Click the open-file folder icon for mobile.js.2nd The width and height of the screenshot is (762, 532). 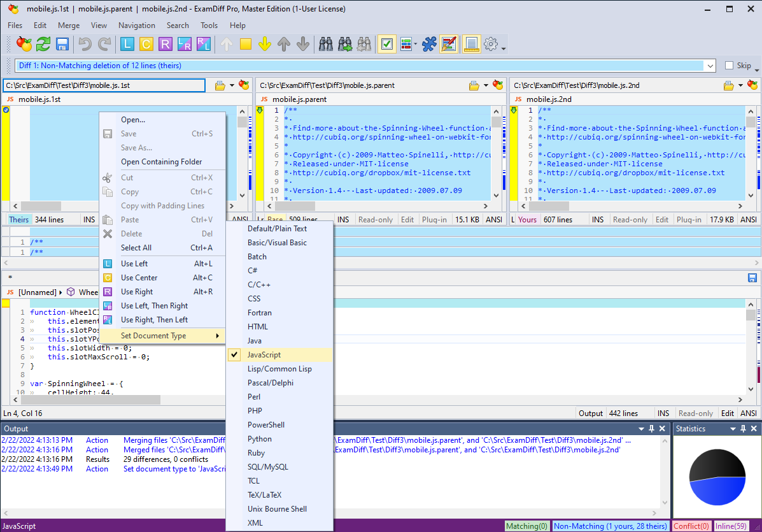728,85
